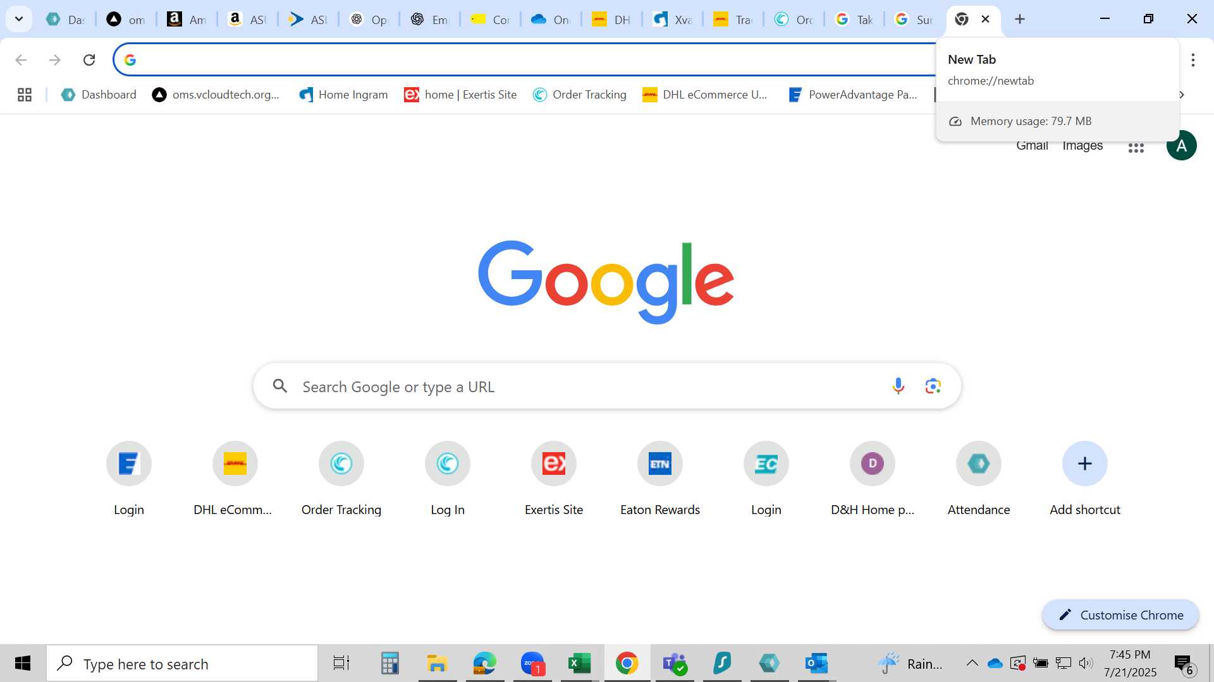Open Exertis Site shortcut tile
Image resolution: width=1214 pixels, height=682 pixels.
[554, 479]
